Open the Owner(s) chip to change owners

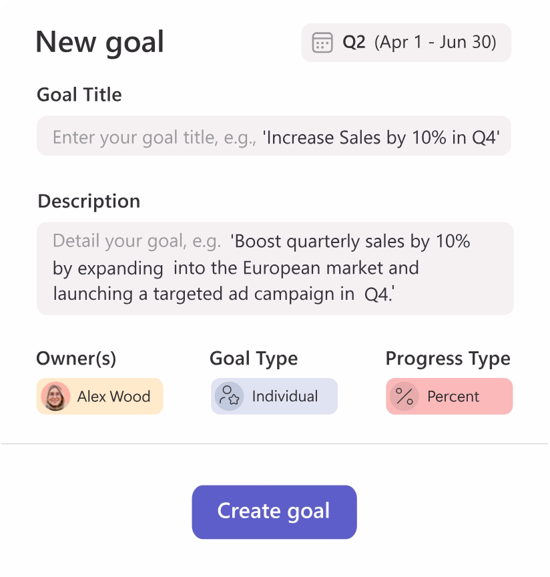coord(99,396)
